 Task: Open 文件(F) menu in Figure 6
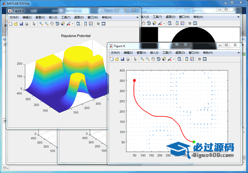tap(115, 53)
